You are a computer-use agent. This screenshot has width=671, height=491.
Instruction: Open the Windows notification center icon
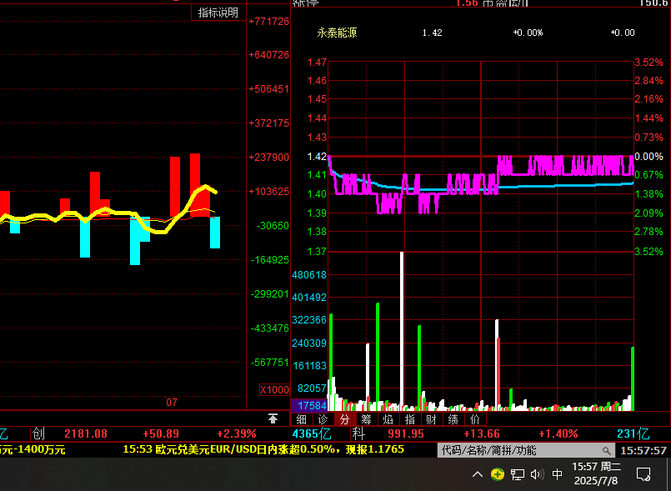coord(643,474)
